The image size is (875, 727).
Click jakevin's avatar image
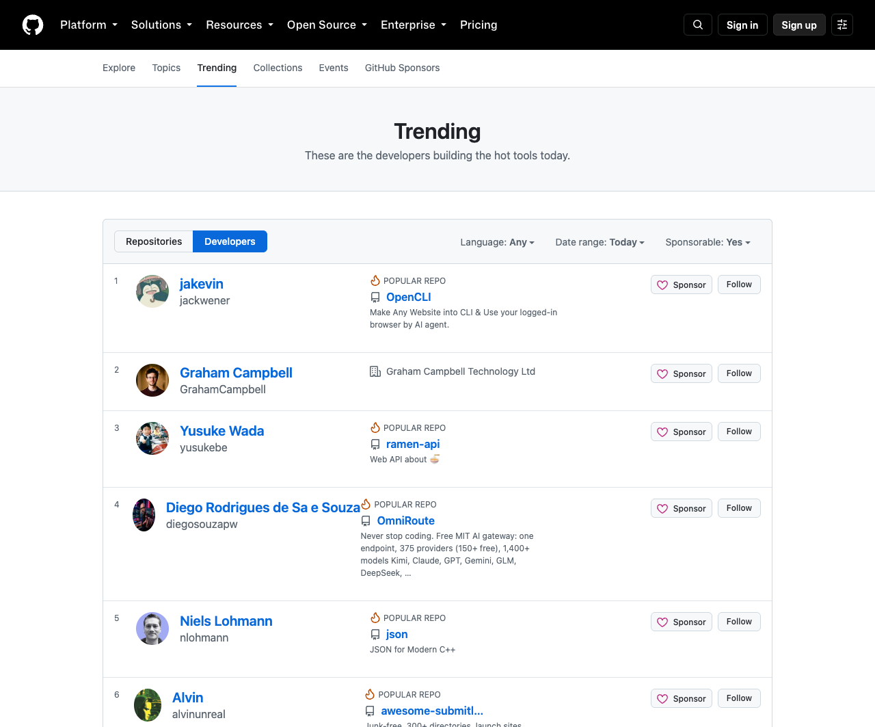pos(152,291)
